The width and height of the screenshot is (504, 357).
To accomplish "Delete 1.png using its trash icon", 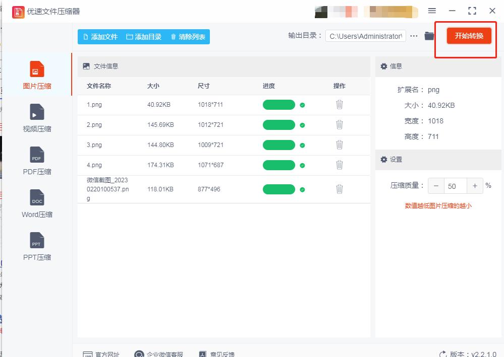I will pyautogui.click(x=339, y=105).
